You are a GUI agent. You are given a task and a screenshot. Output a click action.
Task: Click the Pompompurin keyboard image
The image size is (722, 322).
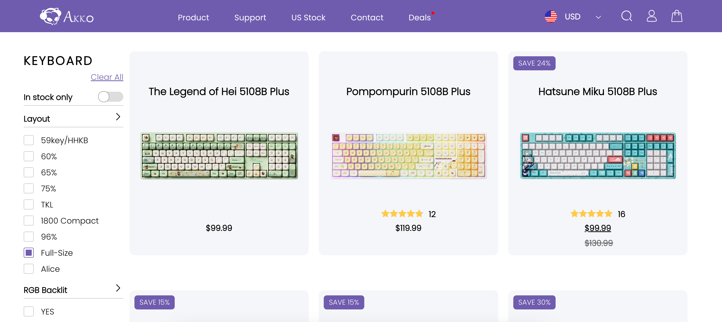408,155
